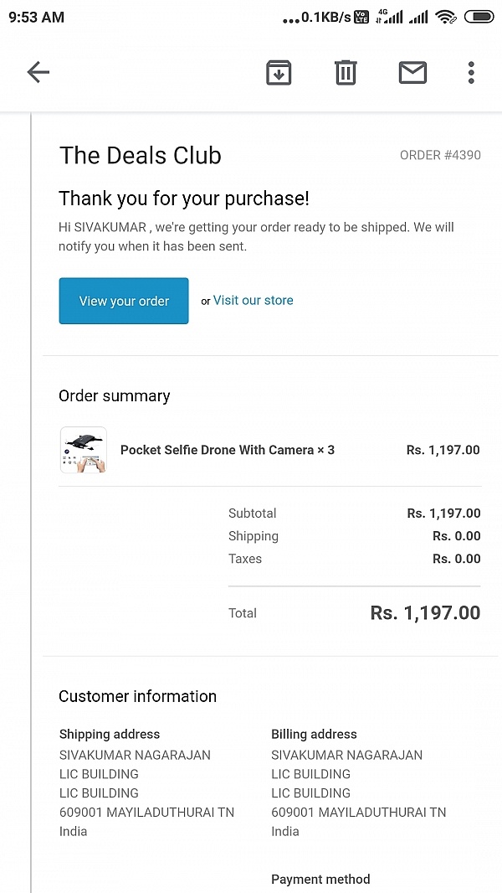
Task: Open the three-dot overflow menu
Action: coord(471,73)
